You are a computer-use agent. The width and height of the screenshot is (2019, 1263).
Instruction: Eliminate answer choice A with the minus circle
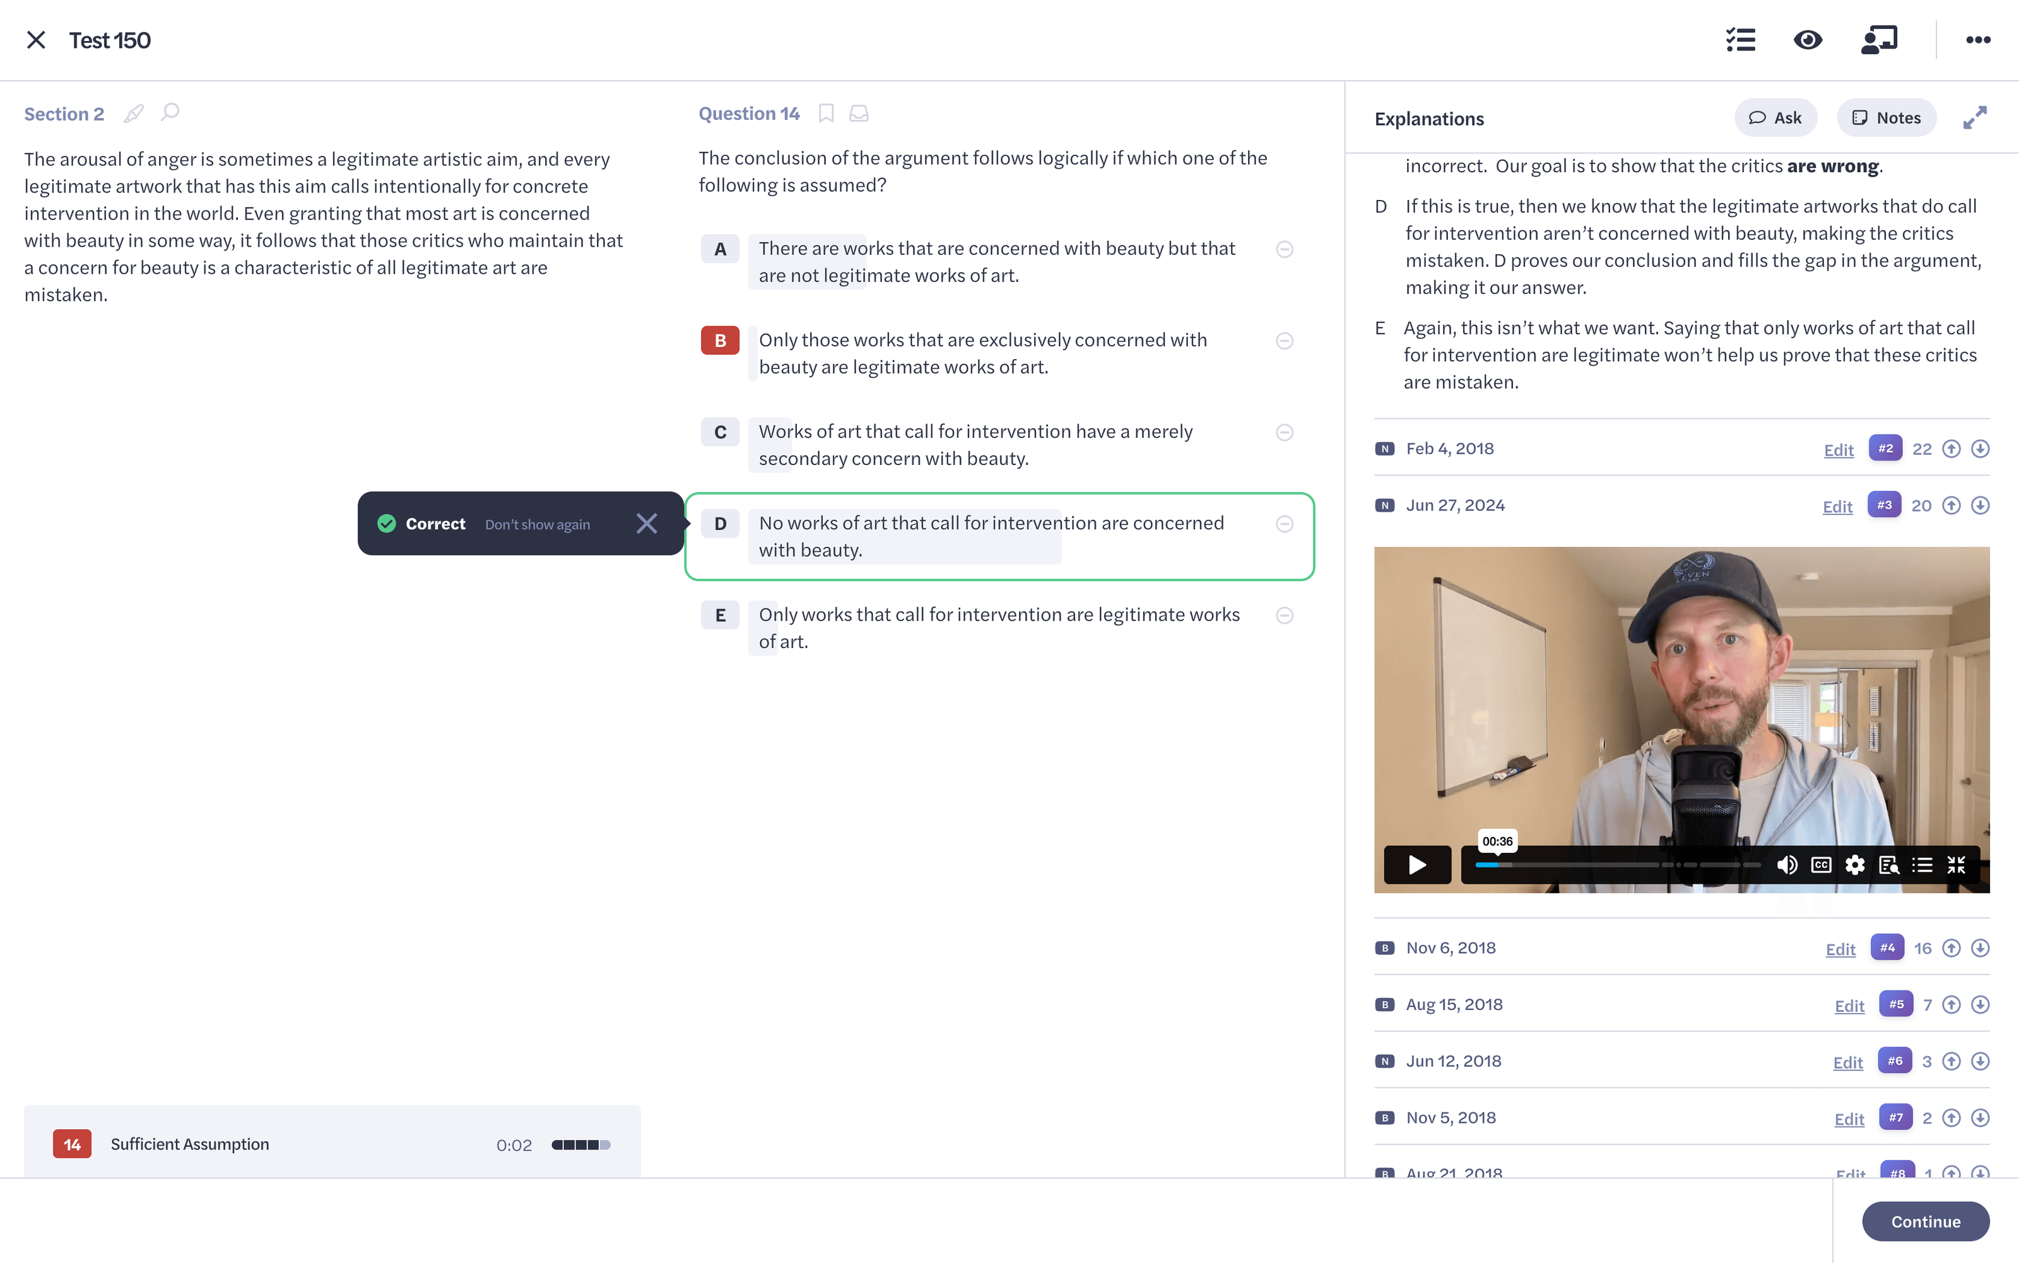coord(1285,249)
